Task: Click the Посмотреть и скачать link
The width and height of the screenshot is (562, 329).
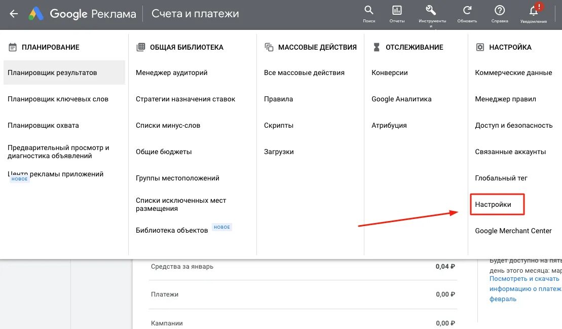Action: [524, 279]
